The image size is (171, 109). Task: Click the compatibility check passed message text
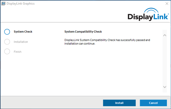[107, 42]
